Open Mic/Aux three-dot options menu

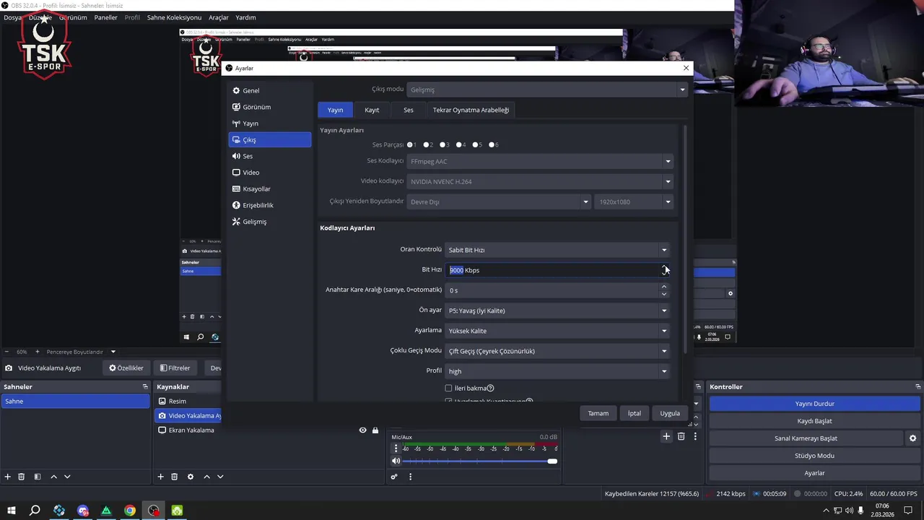[x=396, y=448]
